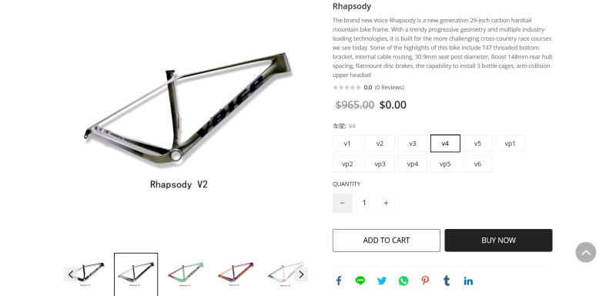Decrease quantity with minus button
616x296 pixels.
tap(342, 203)
